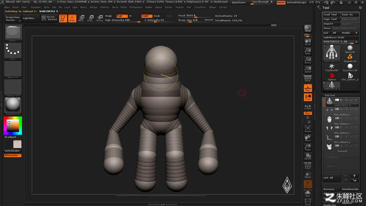Open the Material menu
The width and height of the screenshot is (366, 206).
pyautogui.click(x=105, y=7)
